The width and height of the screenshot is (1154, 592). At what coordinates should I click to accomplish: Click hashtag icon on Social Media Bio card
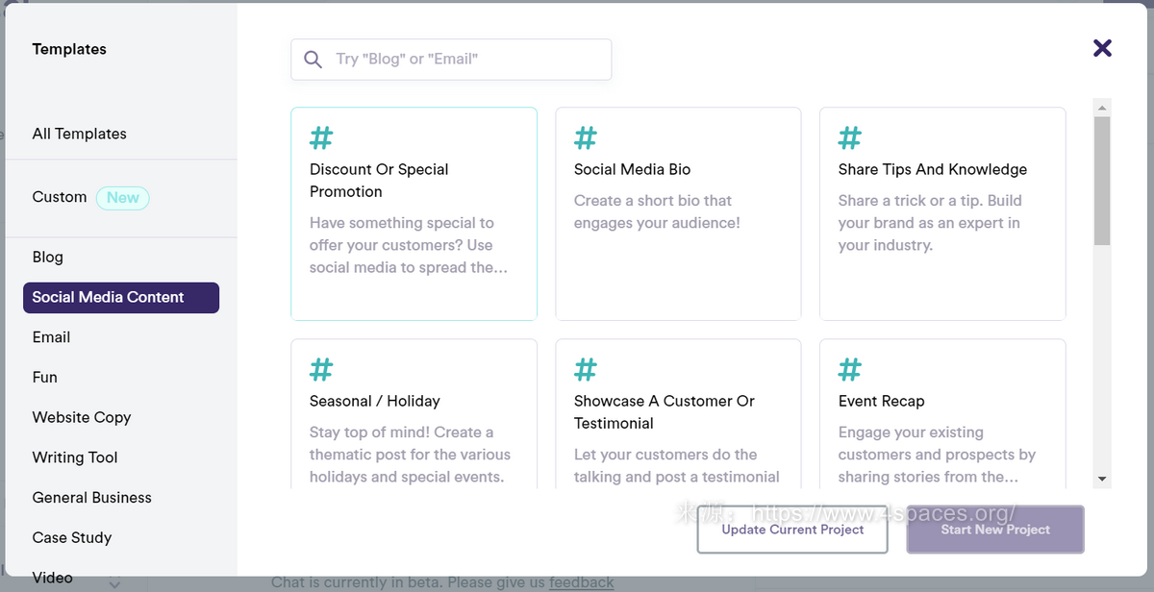point(586,138)
